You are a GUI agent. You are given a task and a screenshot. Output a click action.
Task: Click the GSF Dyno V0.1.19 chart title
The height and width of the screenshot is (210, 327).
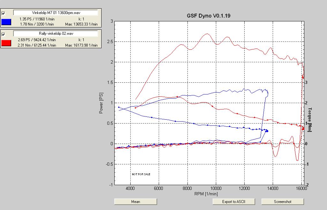208,16
